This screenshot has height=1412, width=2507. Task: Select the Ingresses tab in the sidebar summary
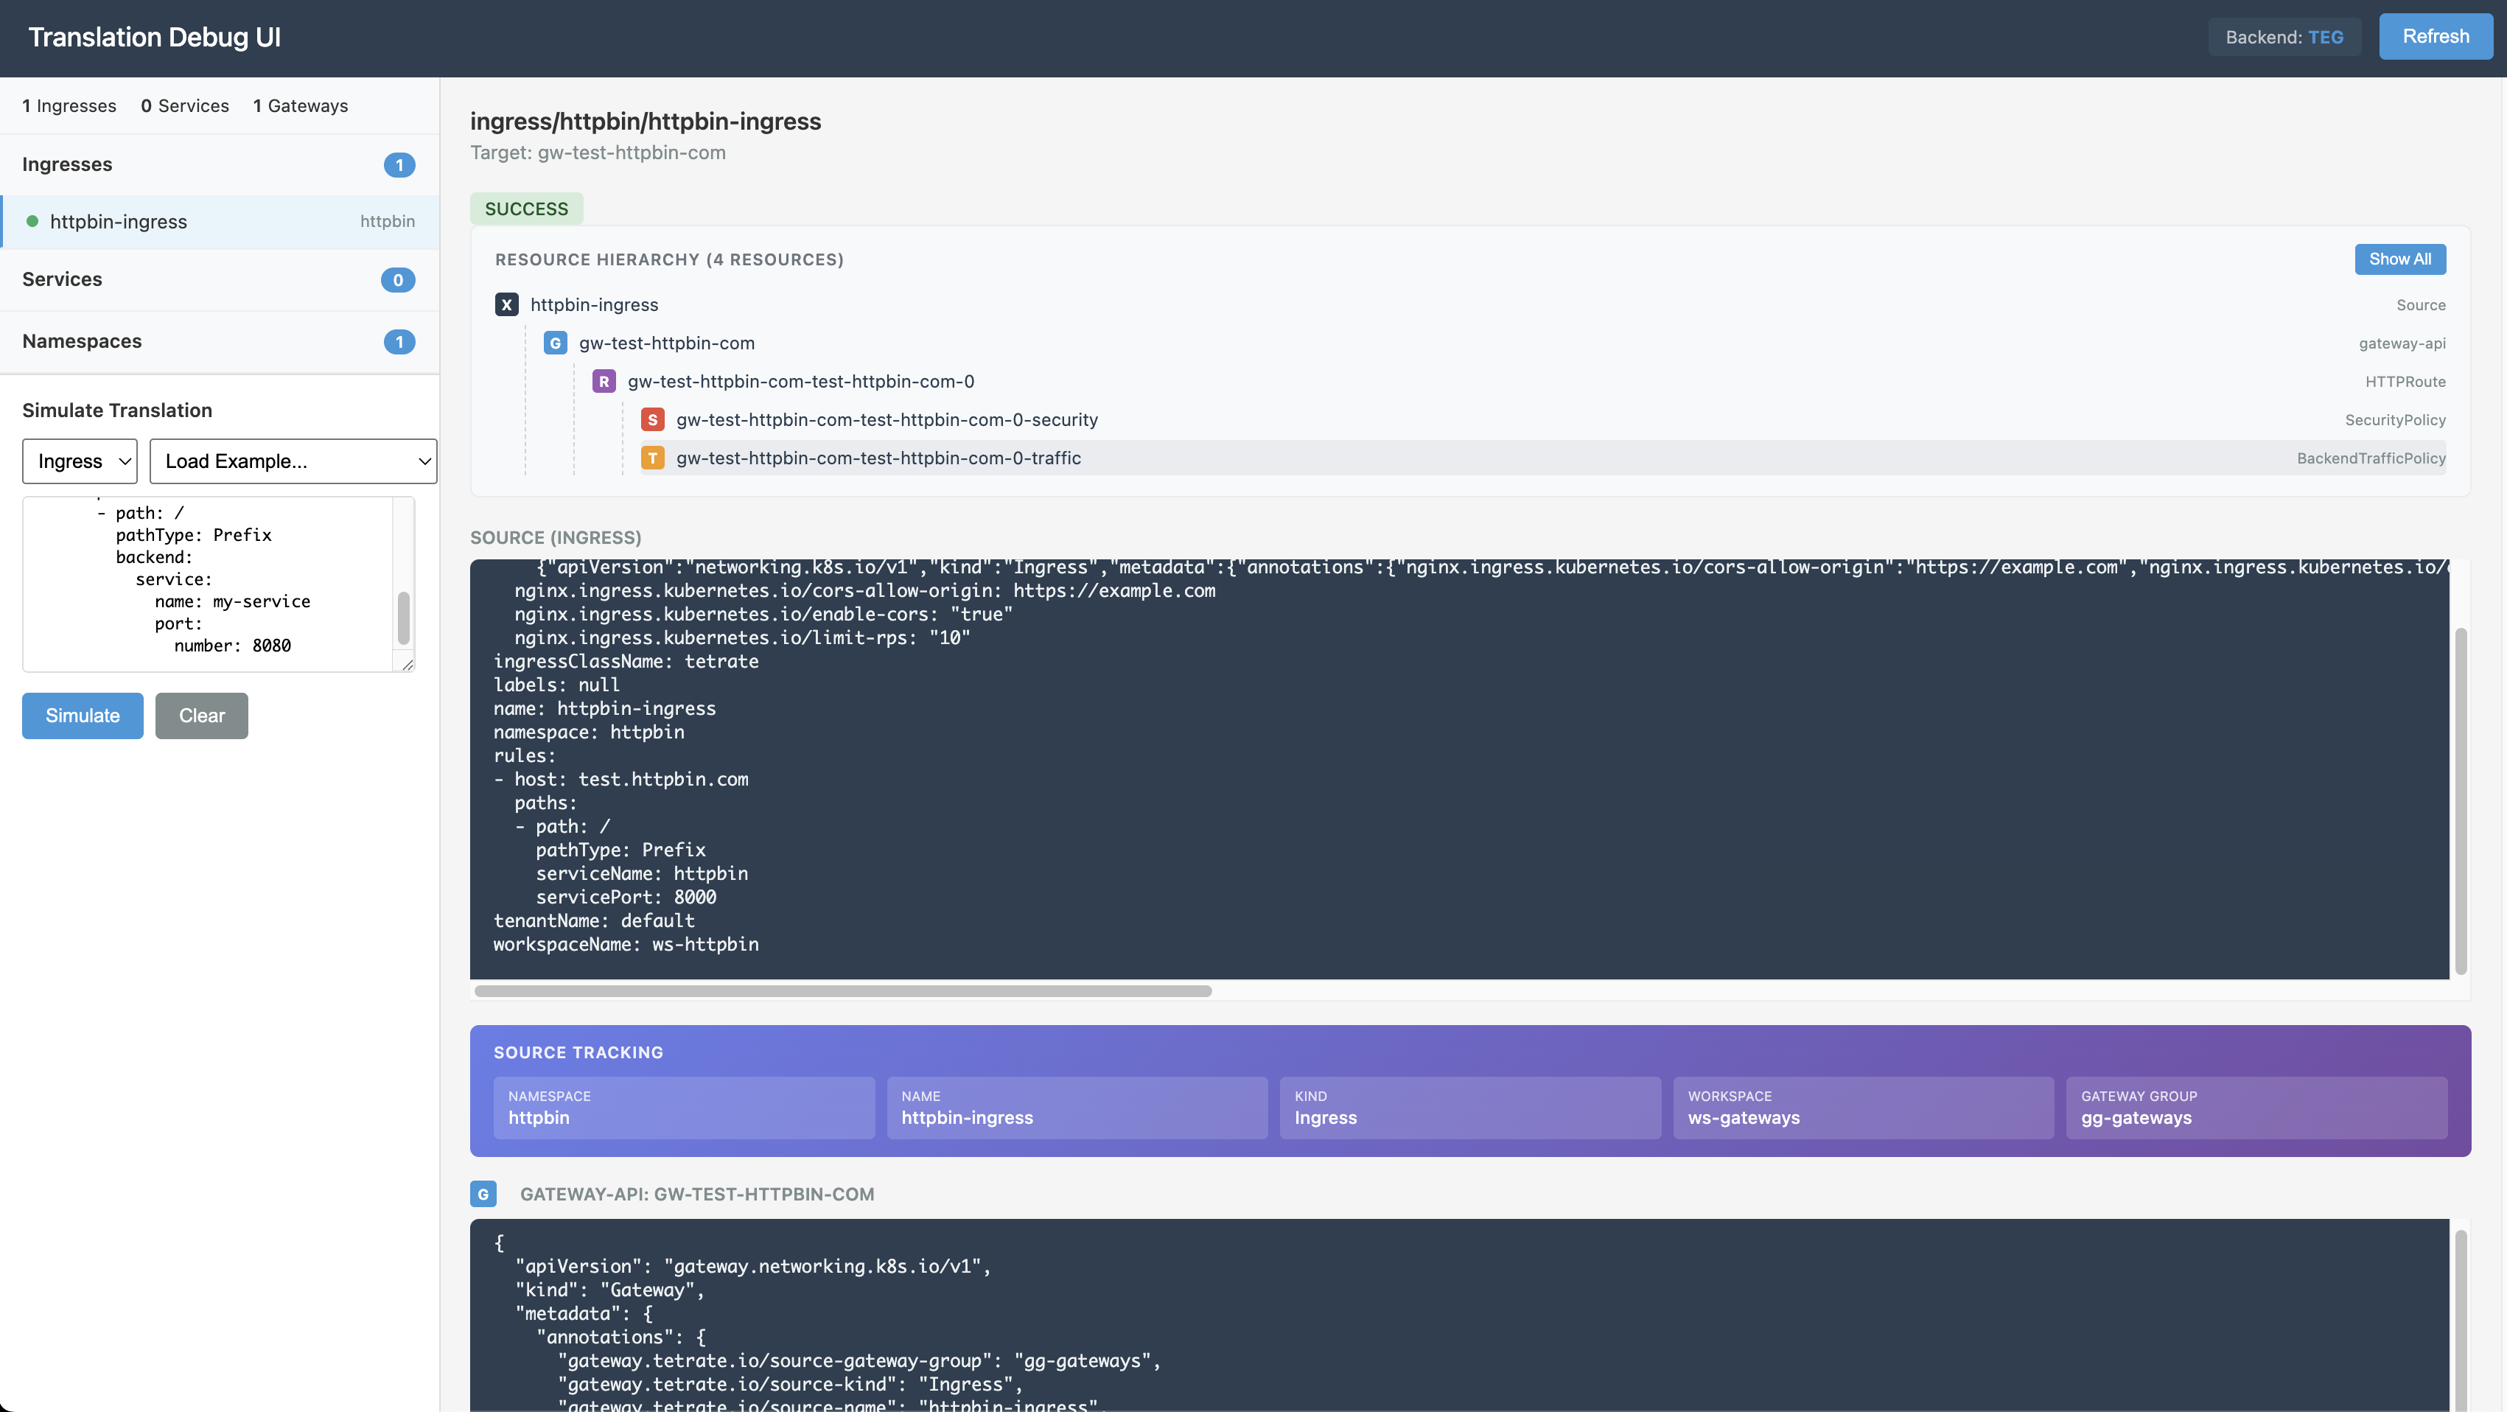click(x=68, y=105)
